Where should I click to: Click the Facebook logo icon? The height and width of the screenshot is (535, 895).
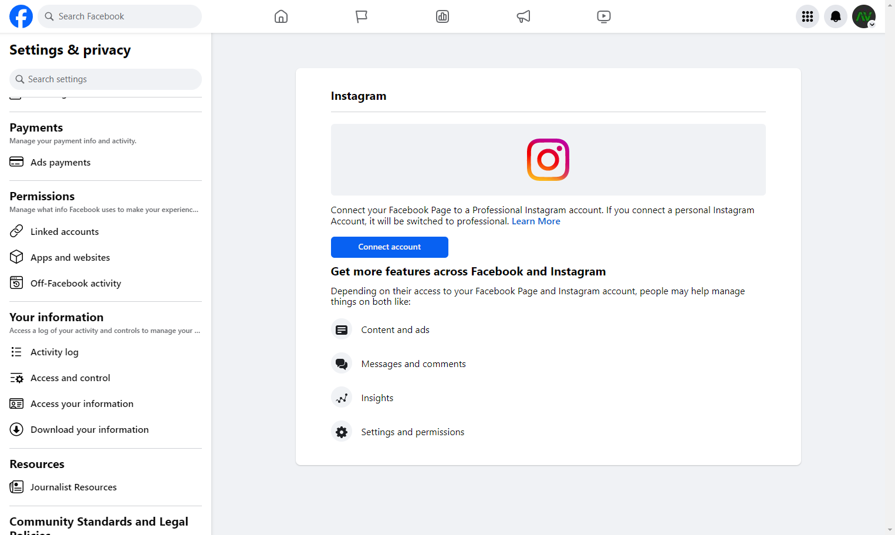(21, 16)
